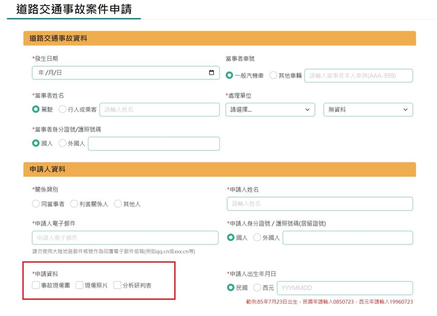This screenshot has height=316, width=437.
Task: Open the calendar picker icon for 發生日期
Action: click(211, 73)
